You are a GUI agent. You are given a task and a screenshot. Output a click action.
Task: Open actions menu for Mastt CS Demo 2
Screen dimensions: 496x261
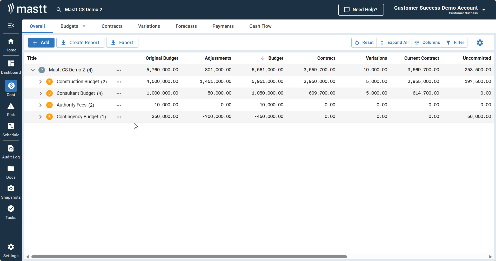tap(119, 70)
